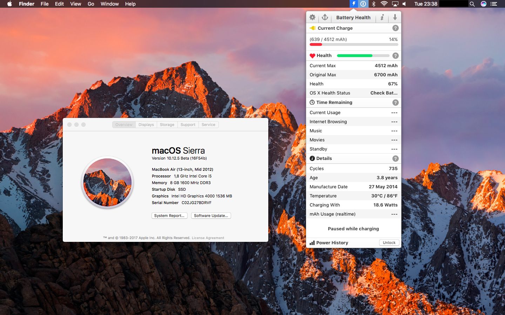Open the Bluetooth status menu
505x315 pixels.
pyautogui.click(x=373, y=4)
